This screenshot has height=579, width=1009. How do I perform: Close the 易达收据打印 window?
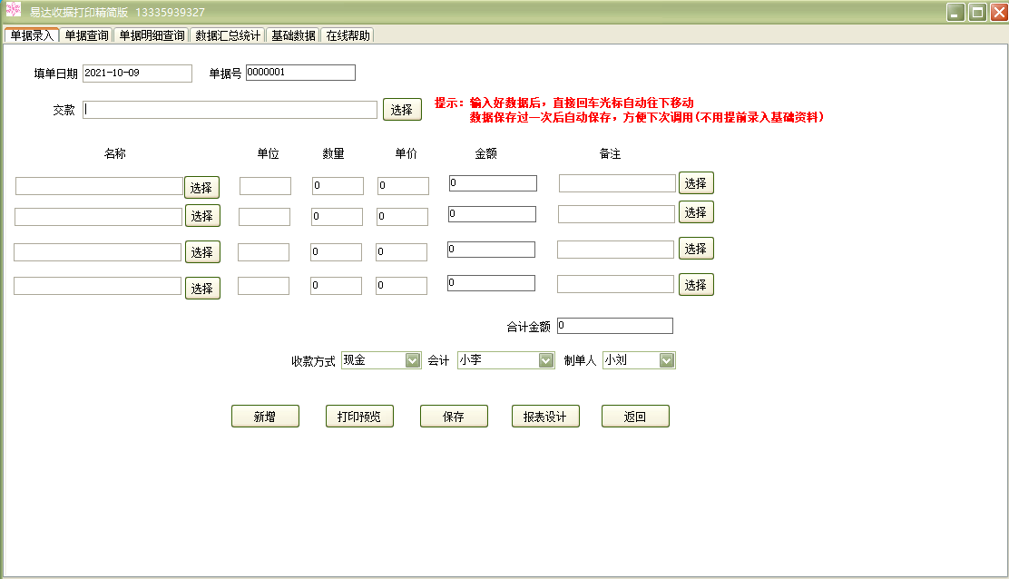[x=999, y=12]
